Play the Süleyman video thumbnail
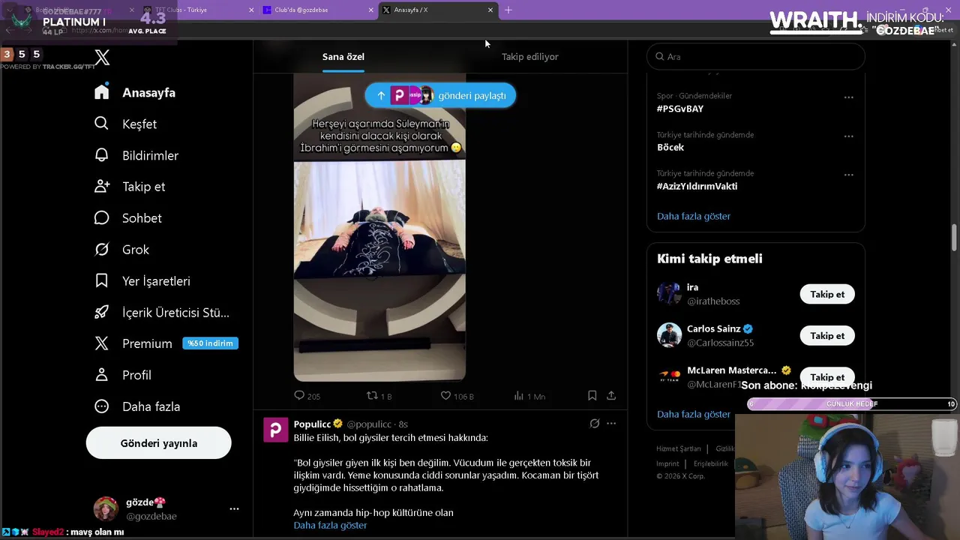Screen dimensions: 960x540 click(379, 227)
